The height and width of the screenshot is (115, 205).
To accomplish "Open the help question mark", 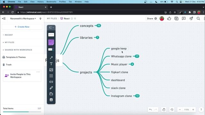I will [x=201, y=110].
